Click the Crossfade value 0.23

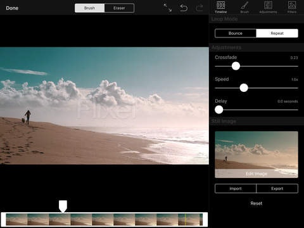pyautogui.click(x=294, y=58)
